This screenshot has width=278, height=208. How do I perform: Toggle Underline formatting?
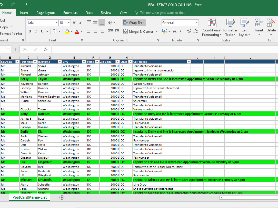[x=42, y=31]
